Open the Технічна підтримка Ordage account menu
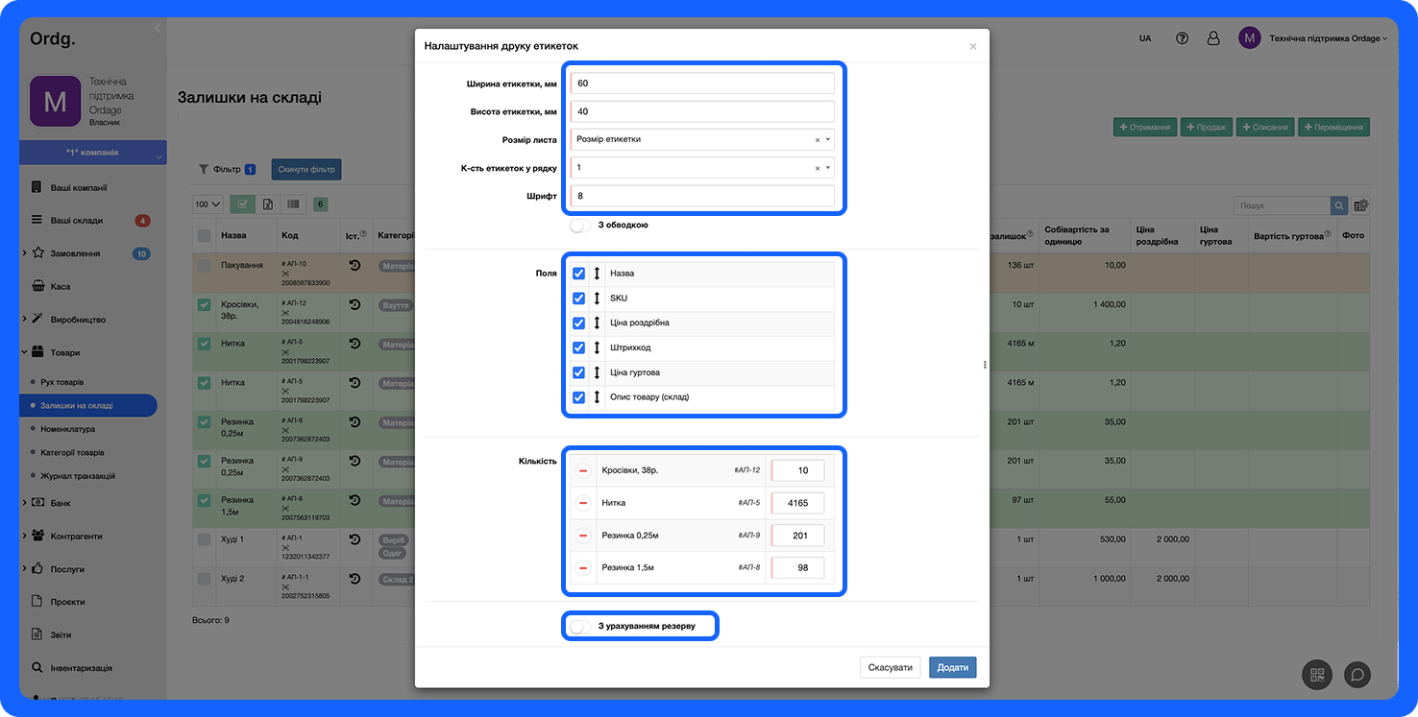 click(x=1328, y=38)
